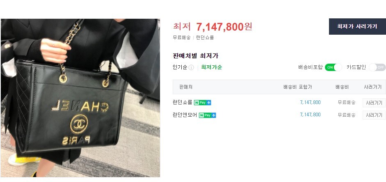Sort sellers by 인기순

pos(180,67)
